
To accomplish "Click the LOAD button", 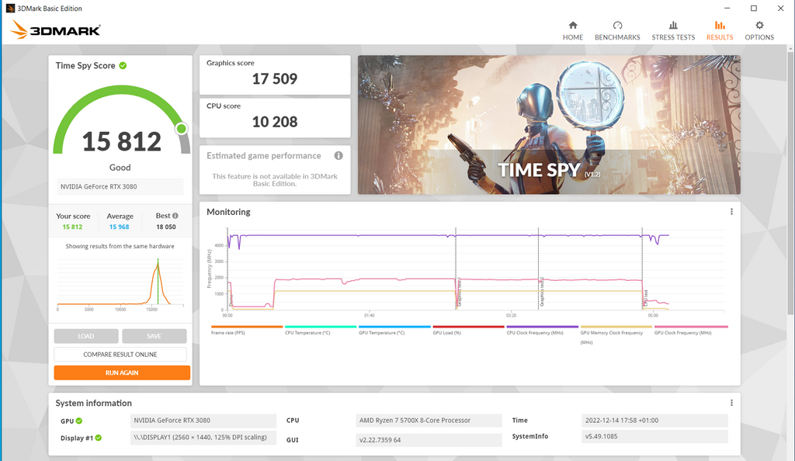I will point(85,336).
